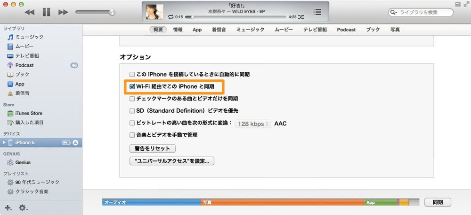Switch to the 着信音 tab
Screen dimensions: 471x215
(219, 30)
